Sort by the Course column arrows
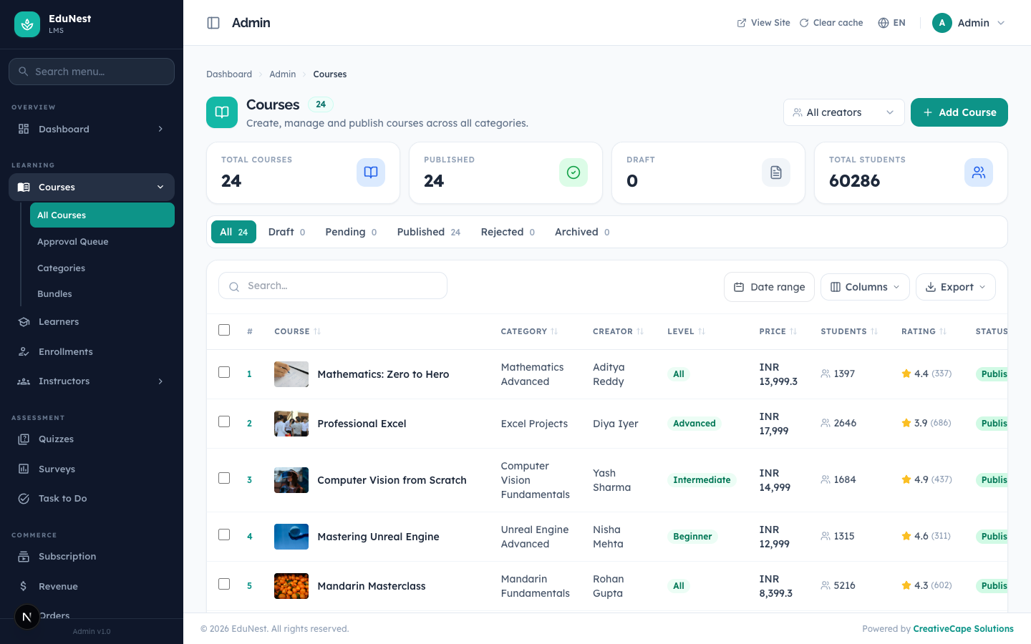This screenshot has height=644, width=1031. [x=317, y=331]
